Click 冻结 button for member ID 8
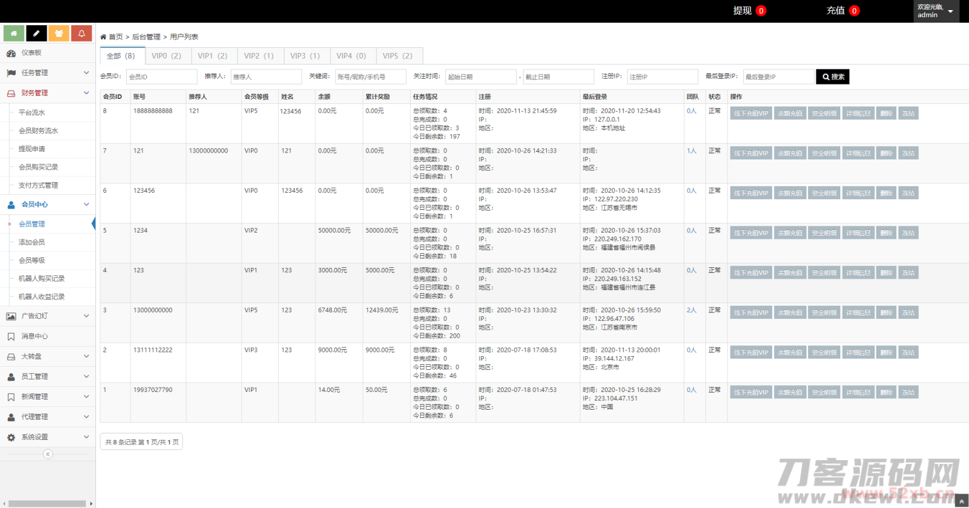 (908, 113)
